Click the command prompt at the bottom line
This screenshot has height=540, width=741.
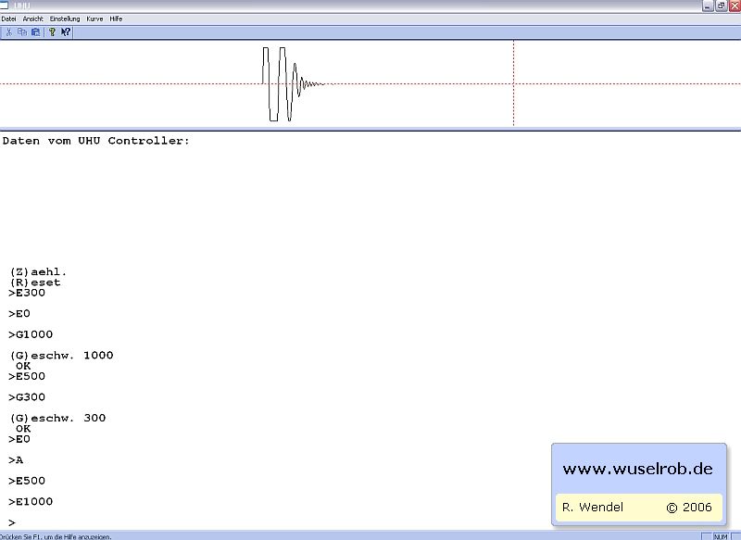[12, 523]
